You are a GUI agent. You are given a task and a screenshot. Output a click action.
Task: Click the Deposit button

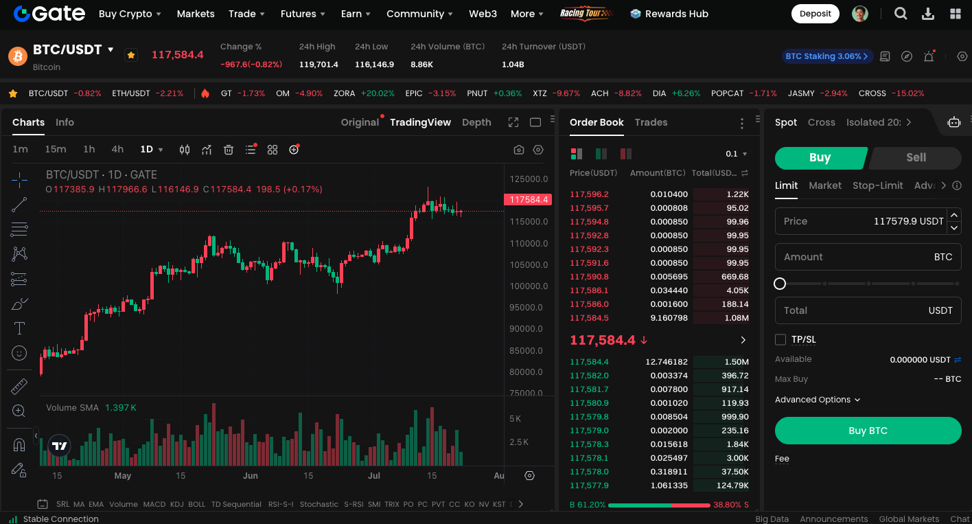click(x=815, y=14)
